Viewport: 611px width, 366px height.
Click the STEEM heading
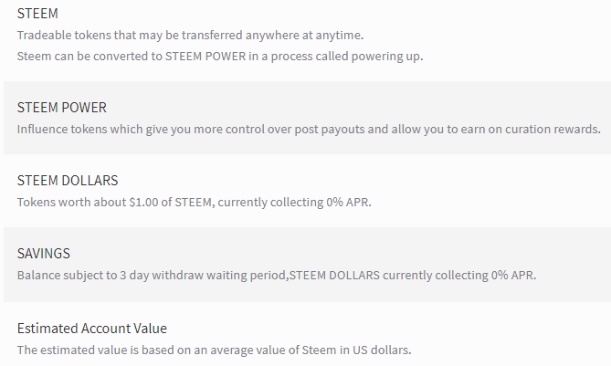(x=37, y=14)
